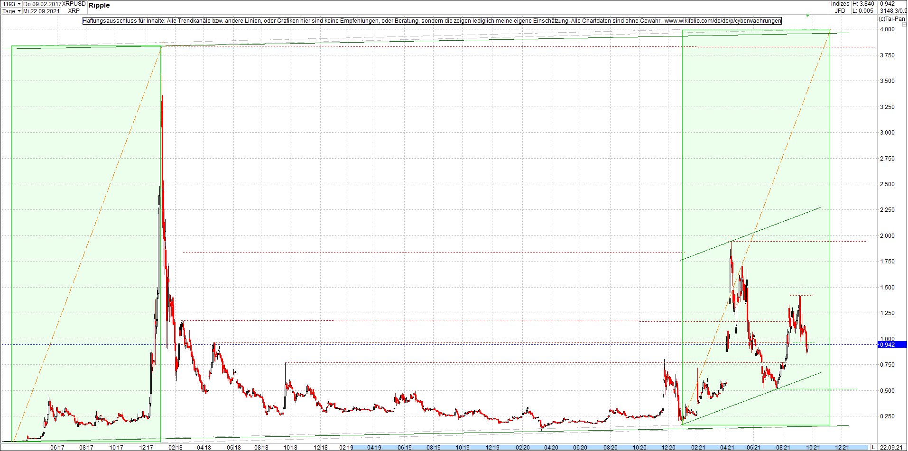This screenshot has height=451, width=908.
Task: Select the blue 0.942 price tag on the axis
Action: pyautogui.click(x=889, y=344)
